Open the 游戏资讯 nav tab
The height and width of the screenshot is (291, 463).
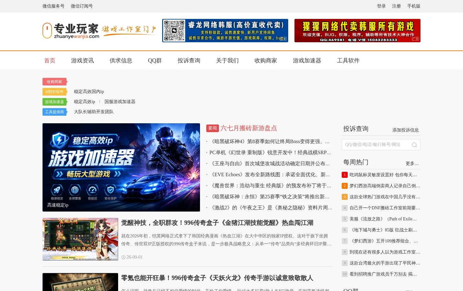click(83, 61)
